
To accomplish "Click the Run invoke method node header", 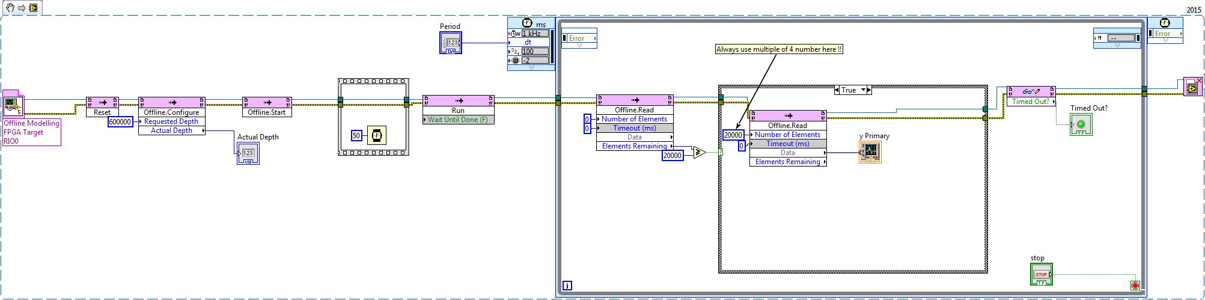I will tap(459, 100).
